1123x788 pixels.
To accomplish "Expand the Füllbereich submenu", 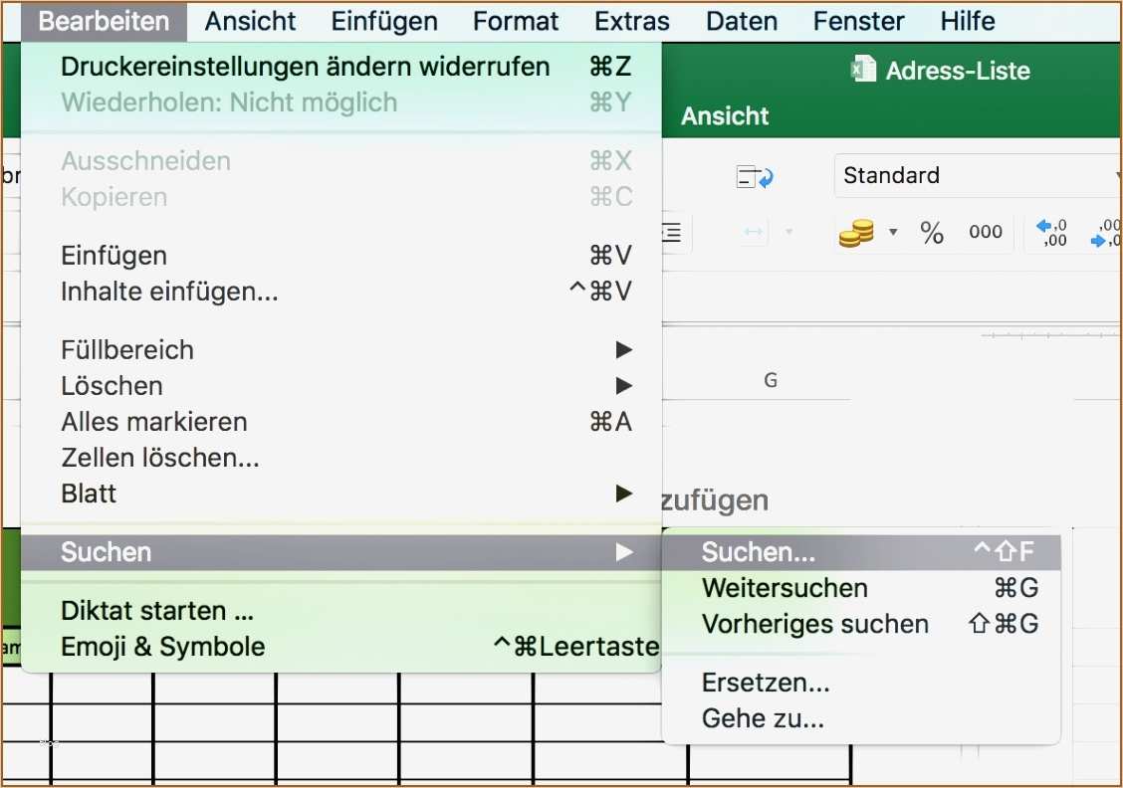I will [x=340, y=350].
